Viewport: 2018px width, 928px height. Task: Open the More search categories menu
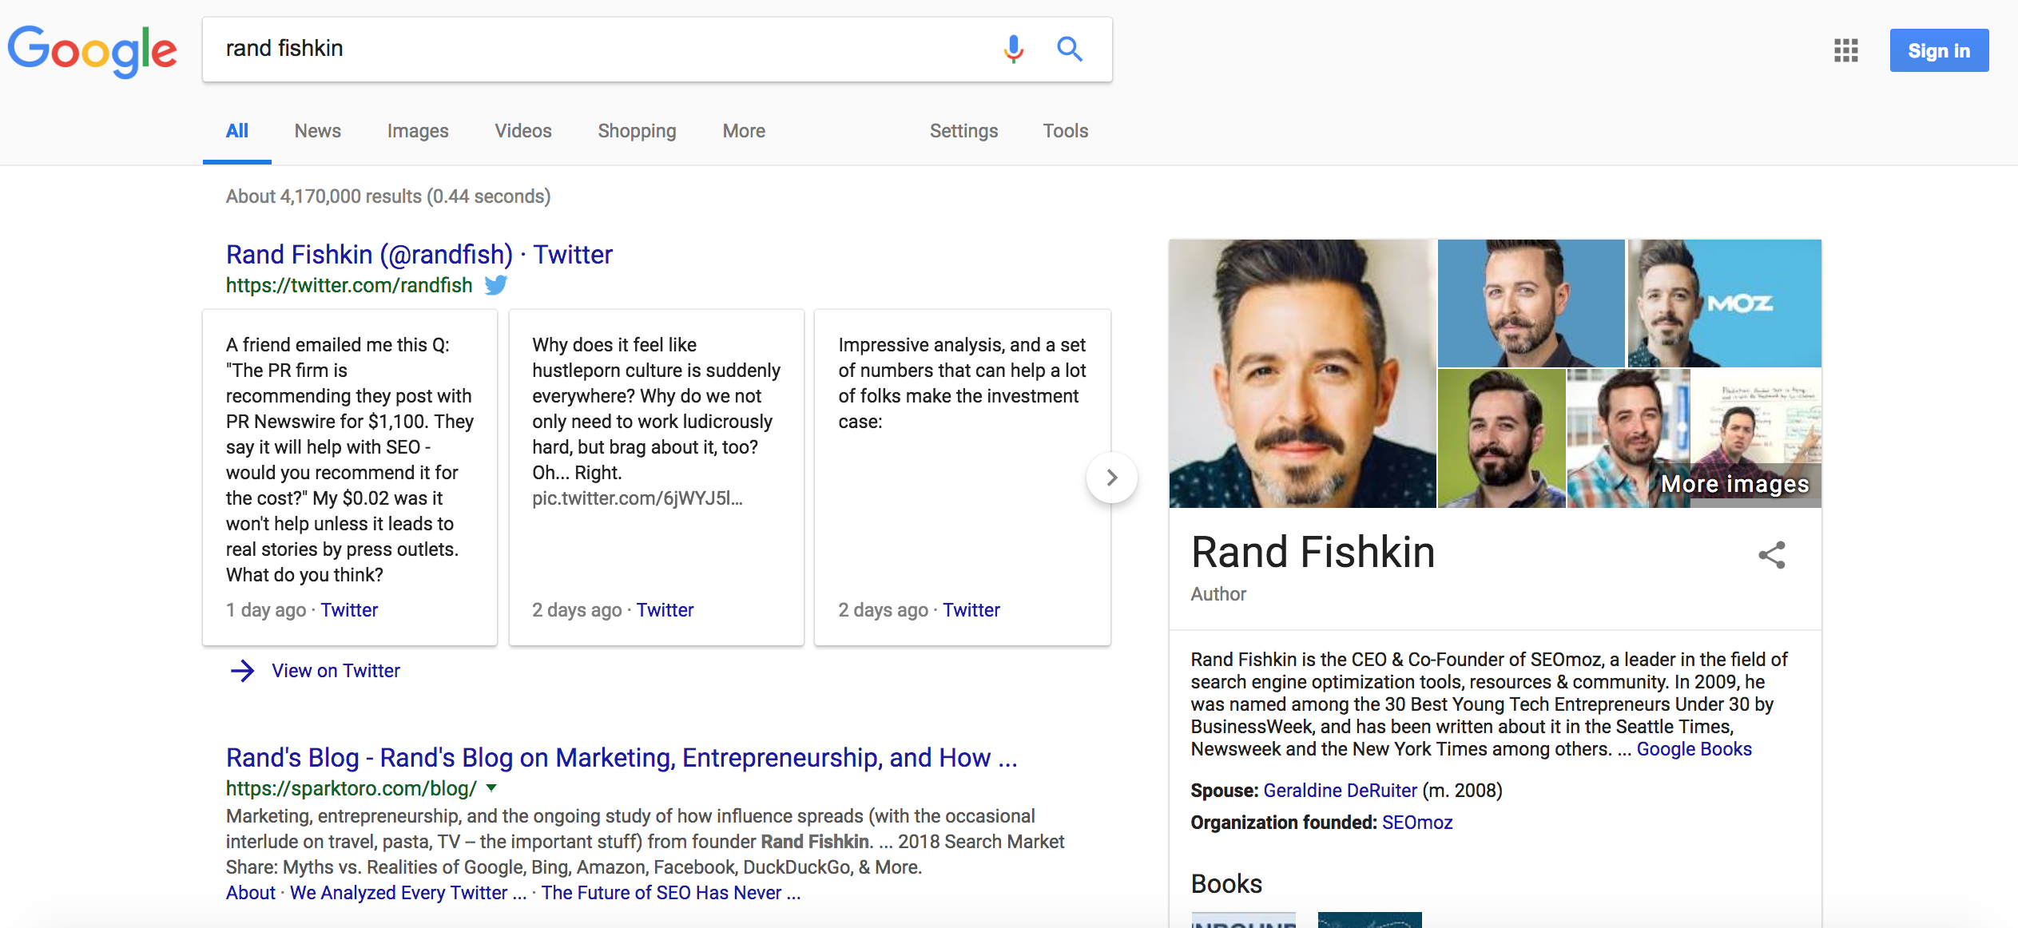coord(744,131)
